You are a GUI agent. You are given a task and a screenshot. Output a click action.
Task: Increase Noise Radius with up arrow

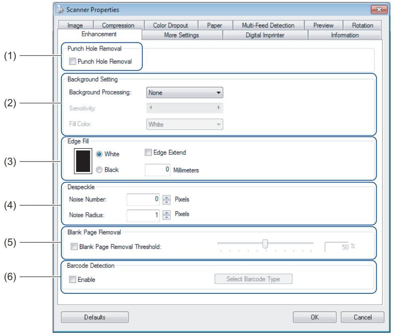pos(167,213)
